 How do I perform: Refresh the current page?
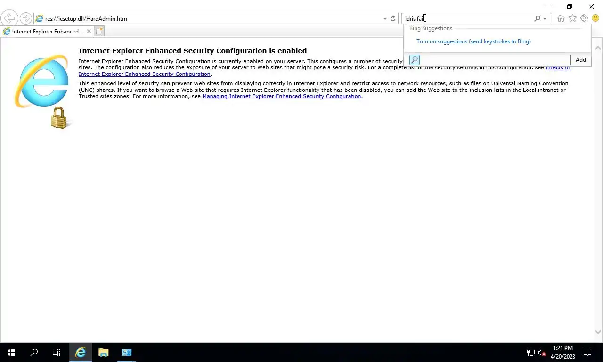(393, 19)
